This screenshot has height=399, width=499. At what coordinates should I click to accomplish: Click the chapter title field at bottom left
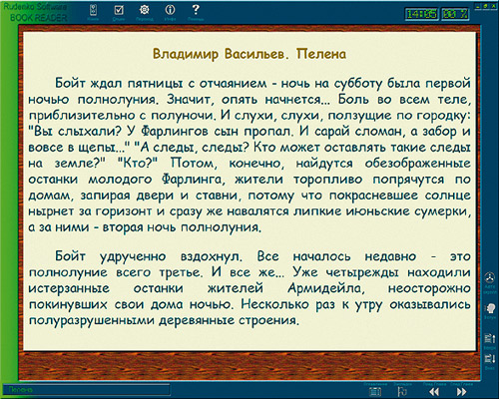click(x=87, y=389)
